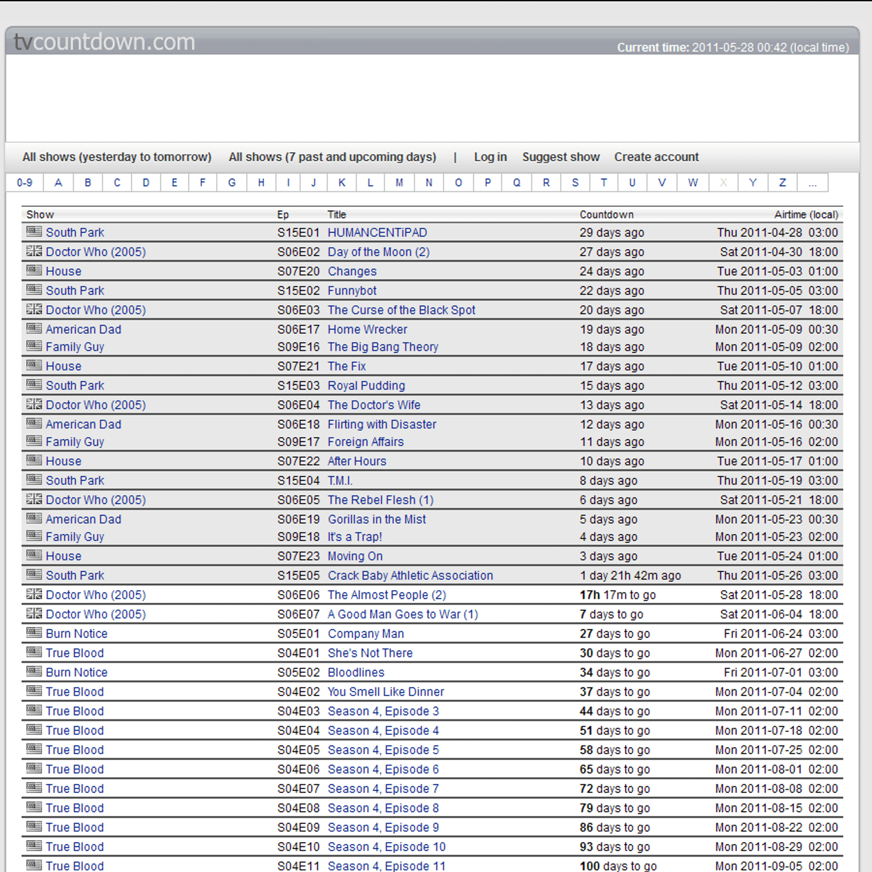Click the Current time text in header
872x872 pixels.
coord(732,47)
